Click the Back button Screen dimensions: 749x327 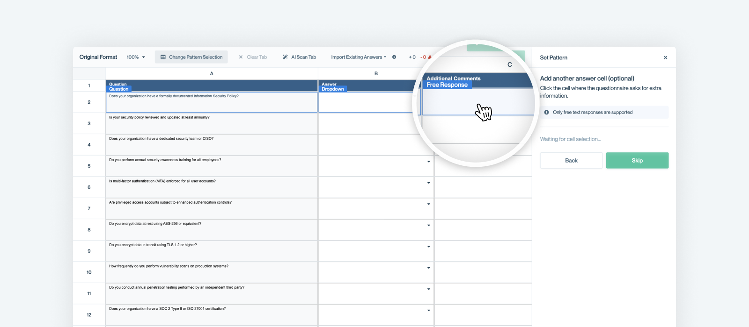pos(571,160)
